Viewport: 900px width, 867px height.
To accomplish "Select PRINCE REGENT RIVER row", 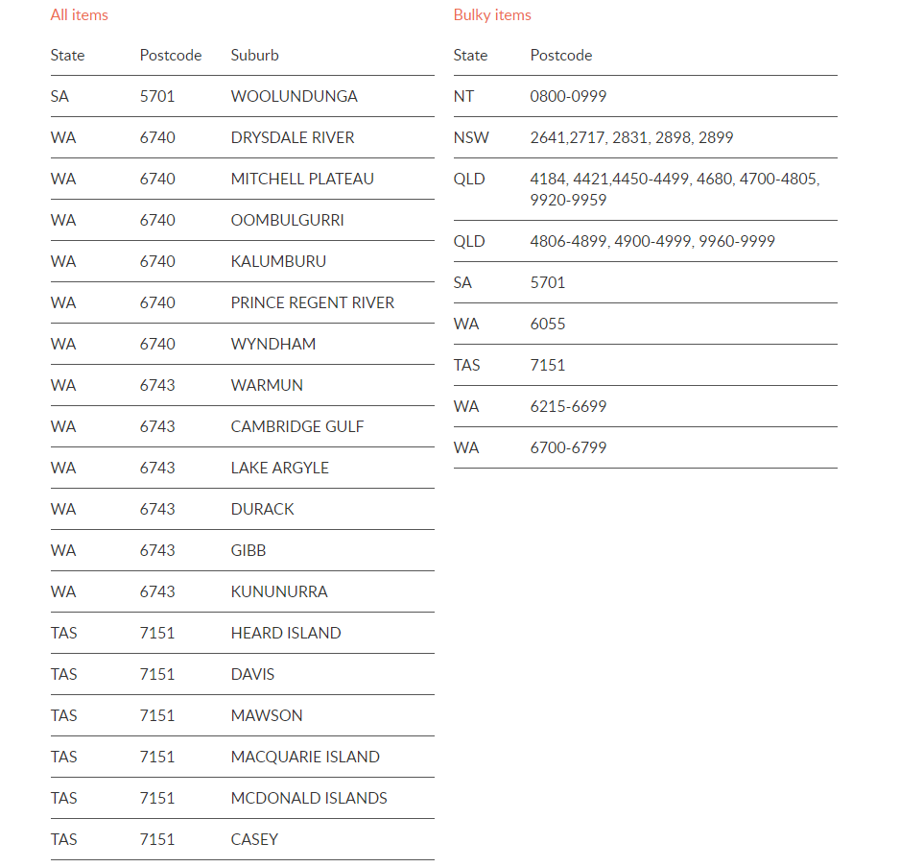I will point(242,302).
